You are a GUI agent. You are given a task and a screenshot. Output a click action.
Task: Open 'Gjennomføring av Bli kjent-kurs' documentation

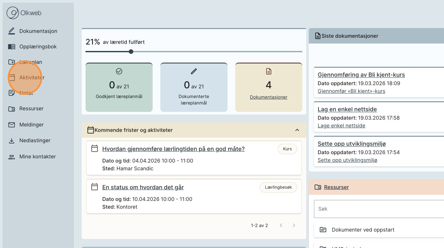[x=361, y=75]
